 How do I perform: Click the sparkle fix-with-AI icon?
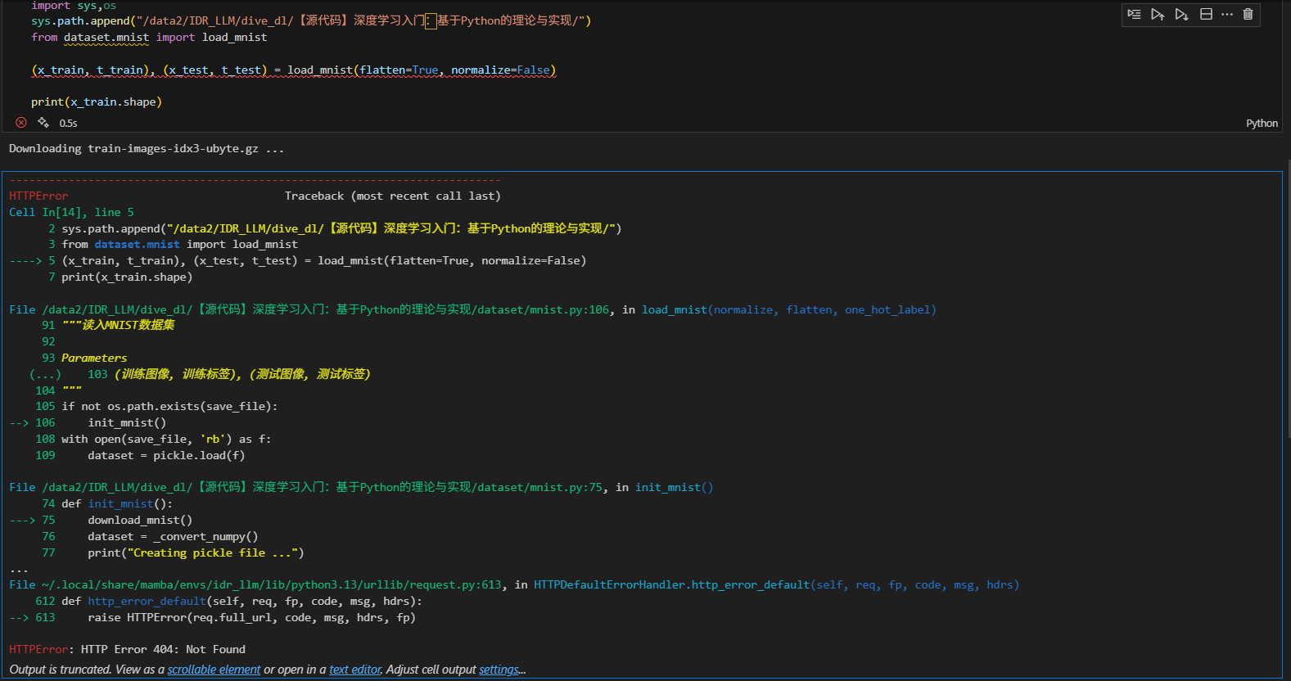click(x=43, y=123)
